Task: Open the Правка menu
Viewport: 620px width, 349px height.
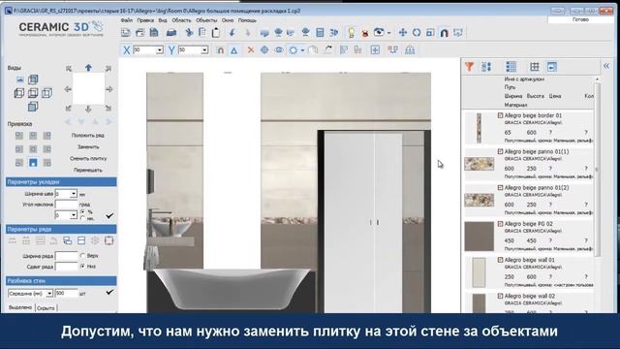Action: coord(145,20)
